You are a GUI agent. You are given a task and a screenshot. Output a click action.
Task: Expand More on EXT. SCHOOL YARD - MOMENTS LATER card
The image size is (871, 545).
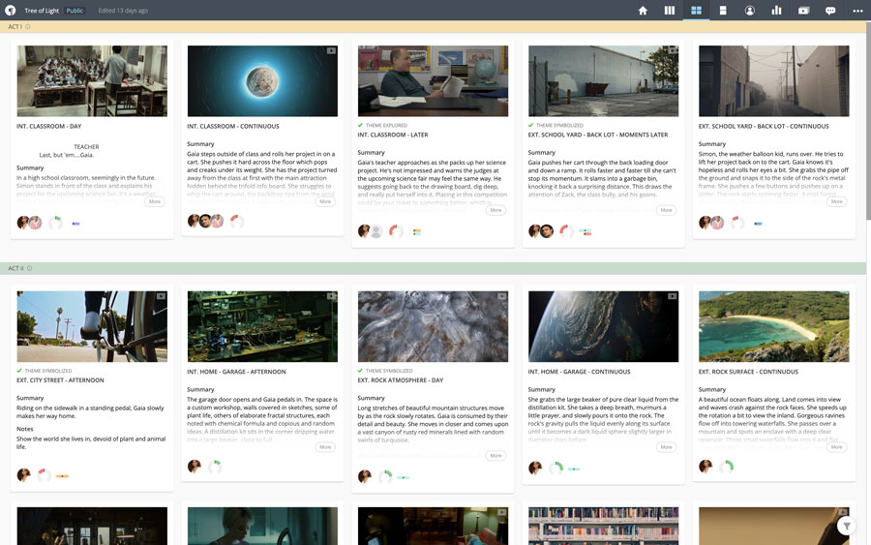point(667,210)
